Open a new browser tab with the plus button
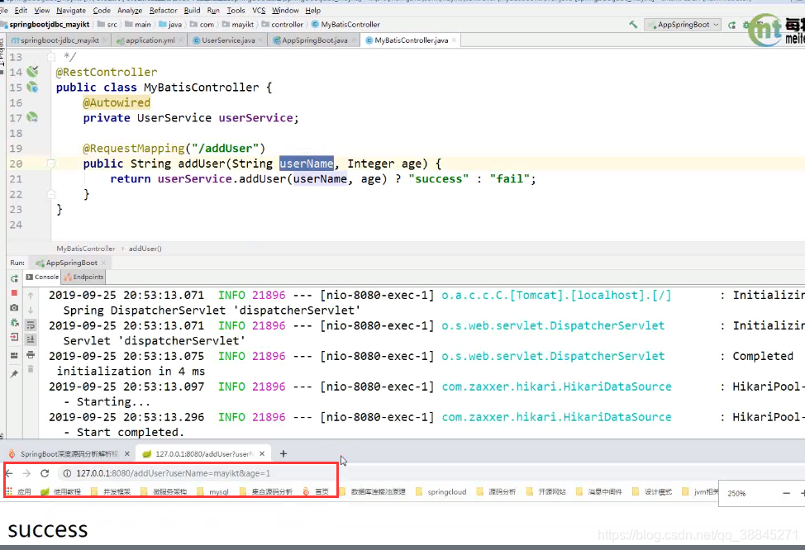This screenshot has height=550, width=805. (x=283, y=453)
